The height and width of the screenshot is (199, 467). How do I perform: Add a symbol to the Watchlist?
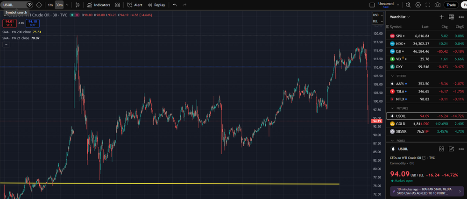tap(442, 17)
